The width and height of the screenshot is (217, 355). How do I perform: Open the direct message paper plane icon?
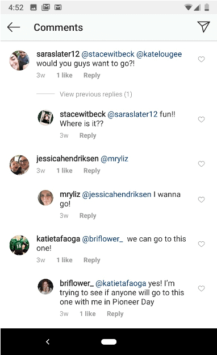pos(203,27)
